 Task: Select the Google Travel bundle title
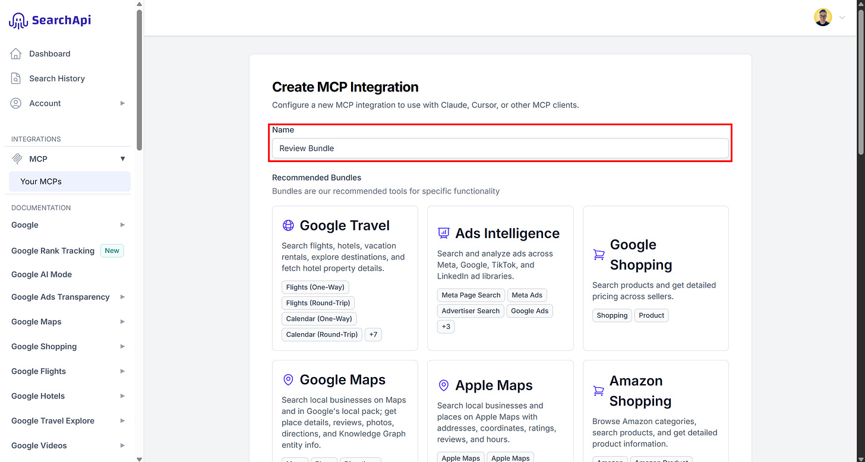[345, 226]
